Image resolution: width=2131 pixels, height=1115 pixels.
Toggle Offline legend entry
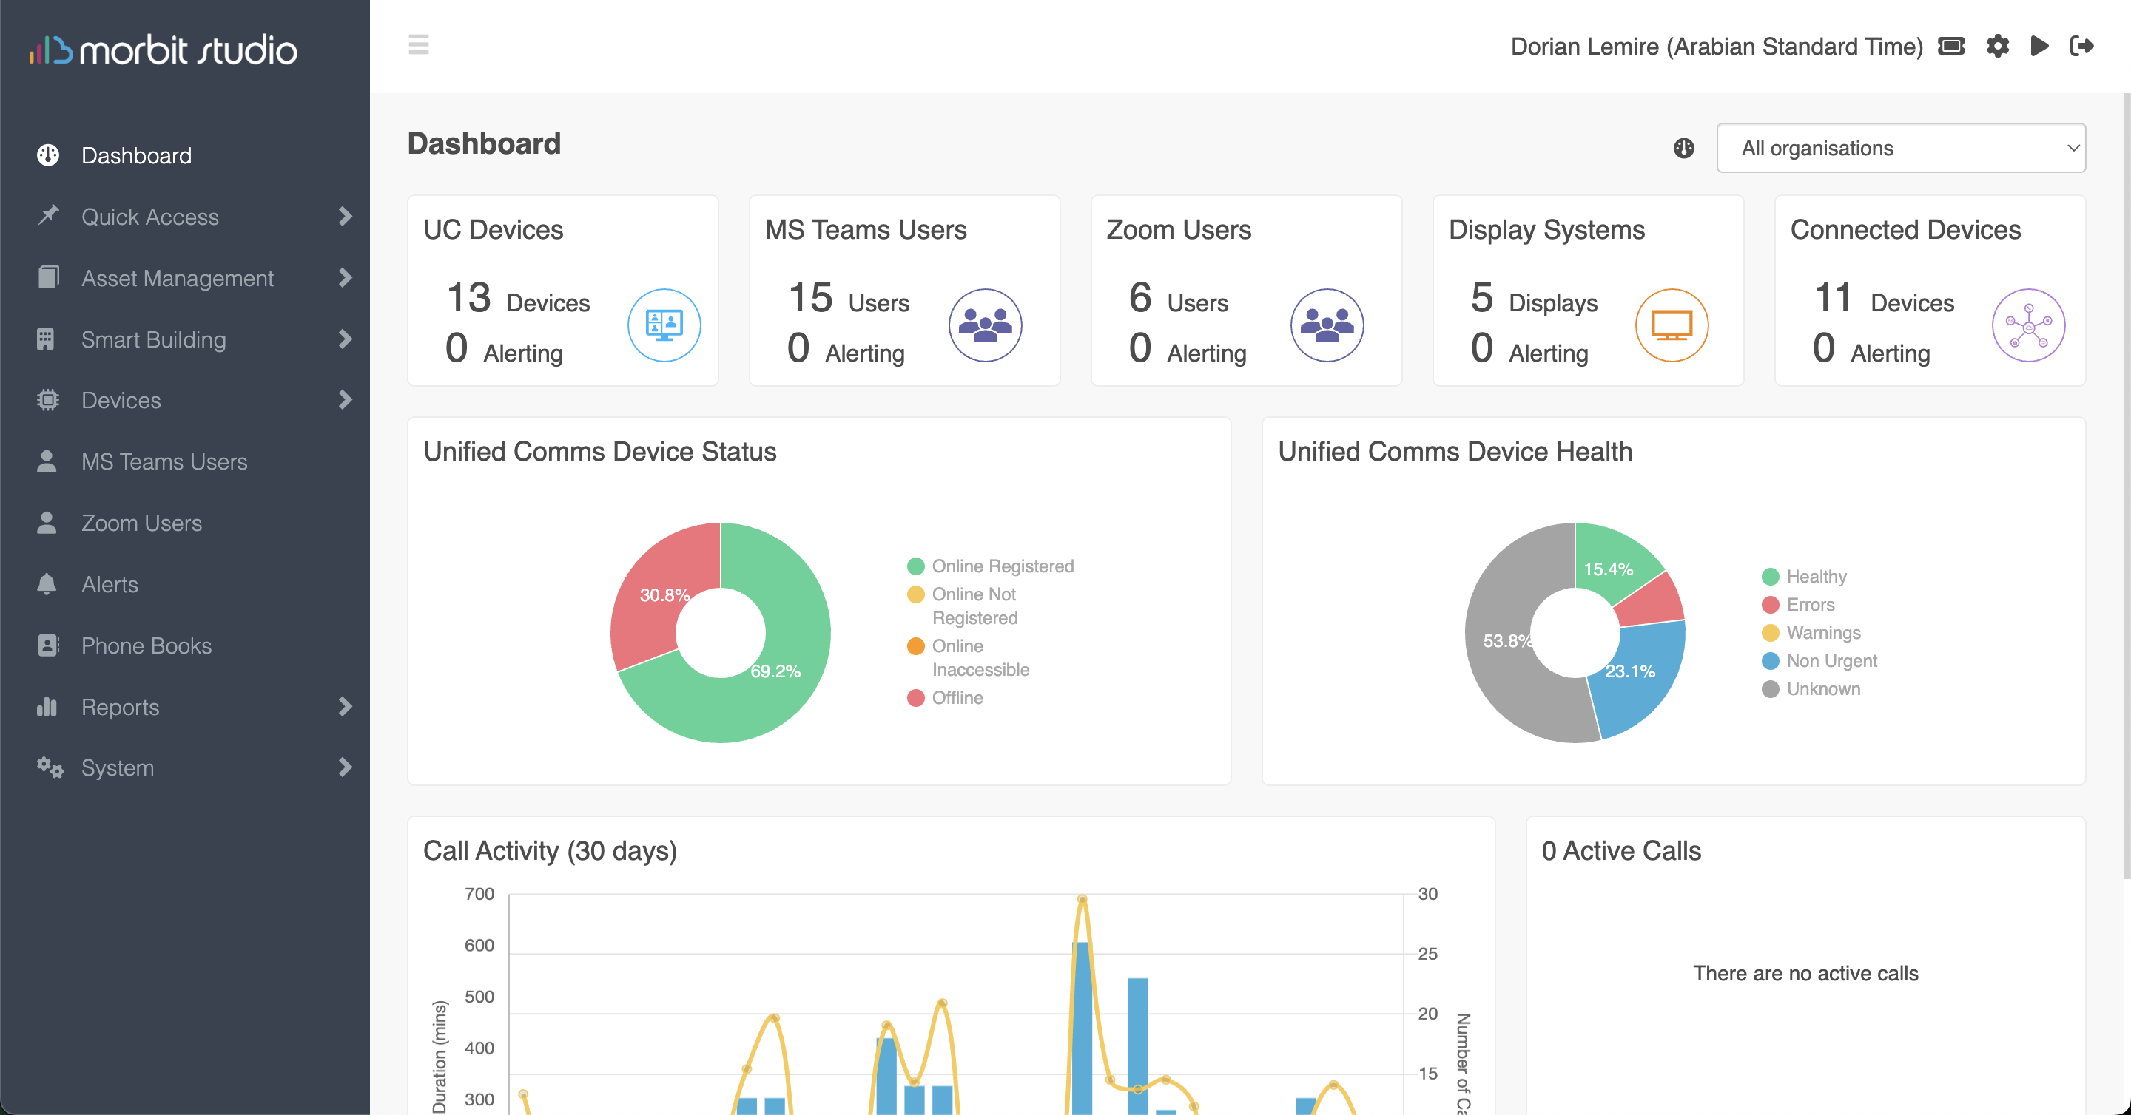946,697
